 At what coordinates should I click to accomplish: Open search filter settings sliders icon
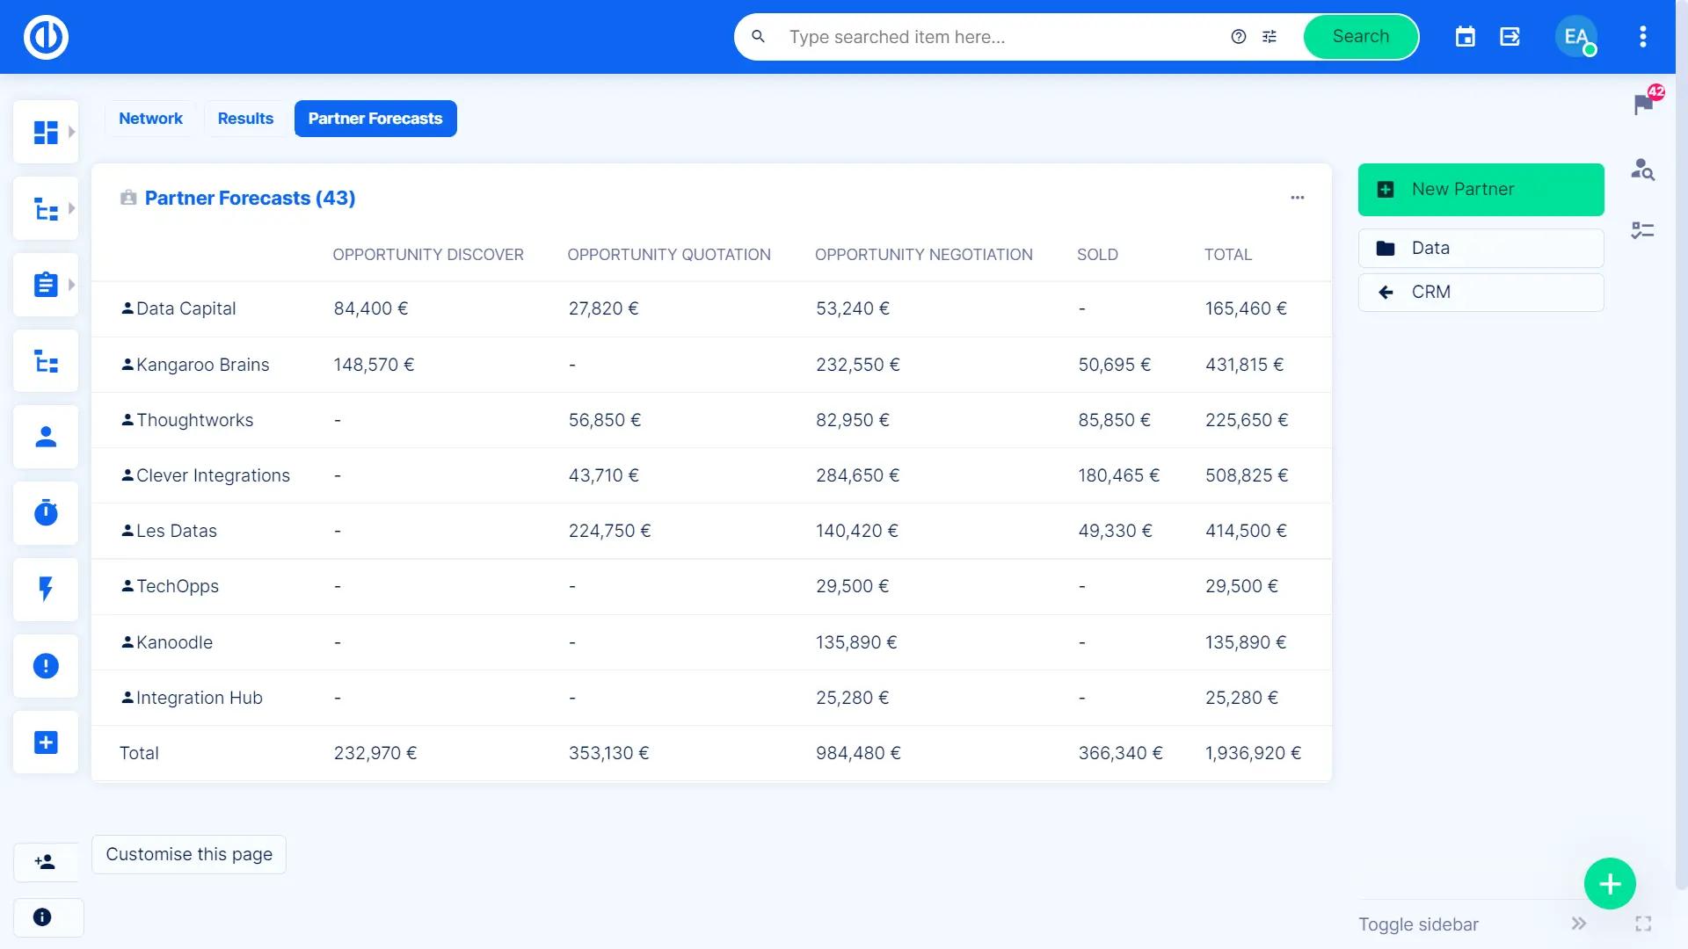coord(1270,37)
